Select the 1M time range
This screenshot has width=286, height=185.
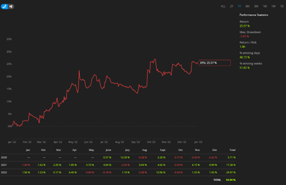pos(265,7)
